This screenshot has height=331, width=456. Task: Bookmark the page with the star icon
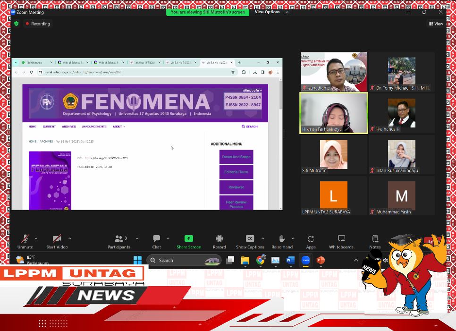point(233,72)
